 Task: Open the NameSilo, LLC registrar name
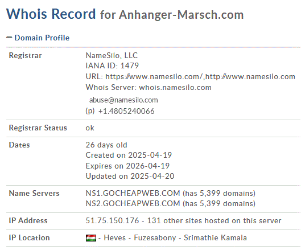click(112, 55)
